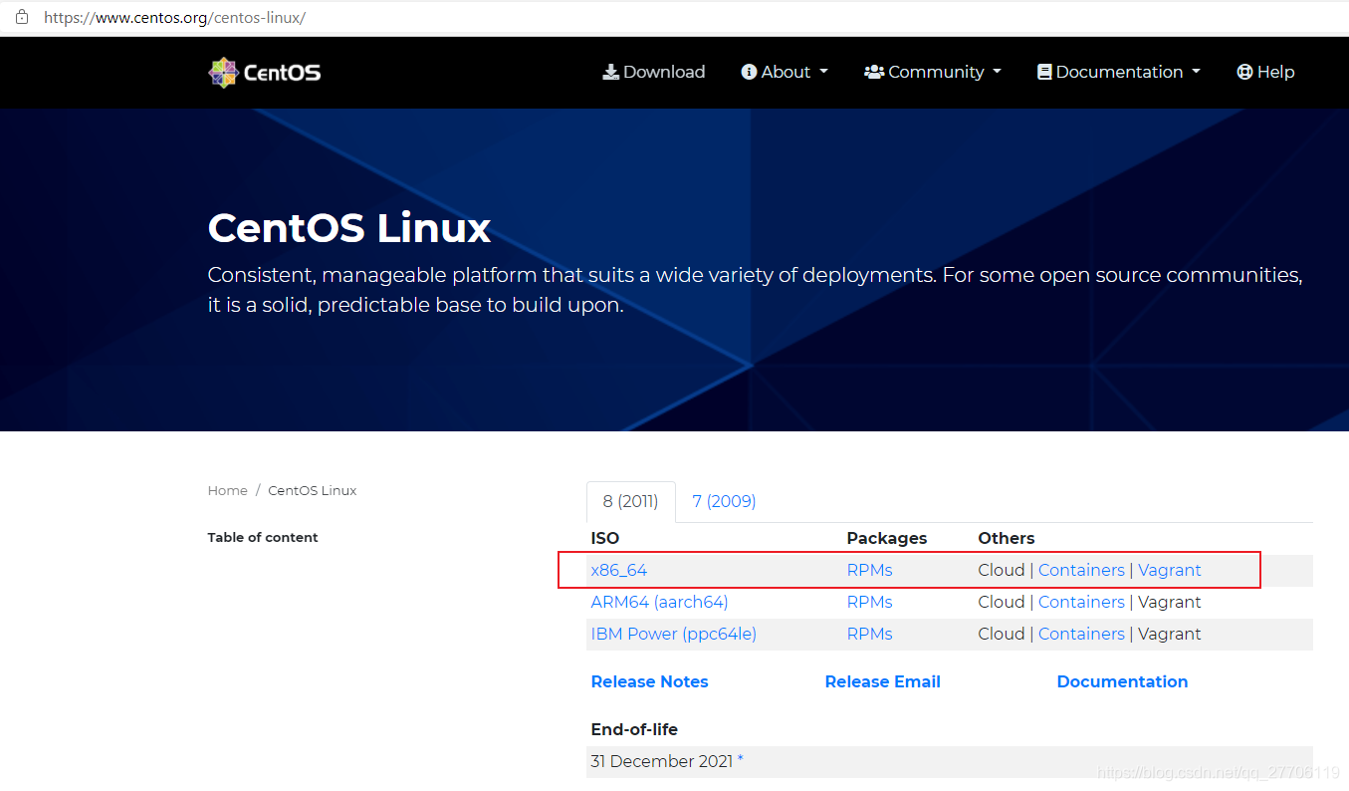
Task: Click the Cloud text in IBM Power row
Action: [1002, 634]
